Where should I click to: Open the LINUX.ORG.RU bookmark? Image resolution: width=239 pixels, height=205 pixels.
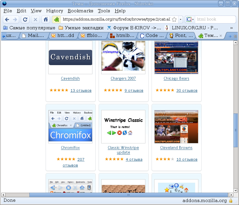pyautogui.click(x=192, y=28)
